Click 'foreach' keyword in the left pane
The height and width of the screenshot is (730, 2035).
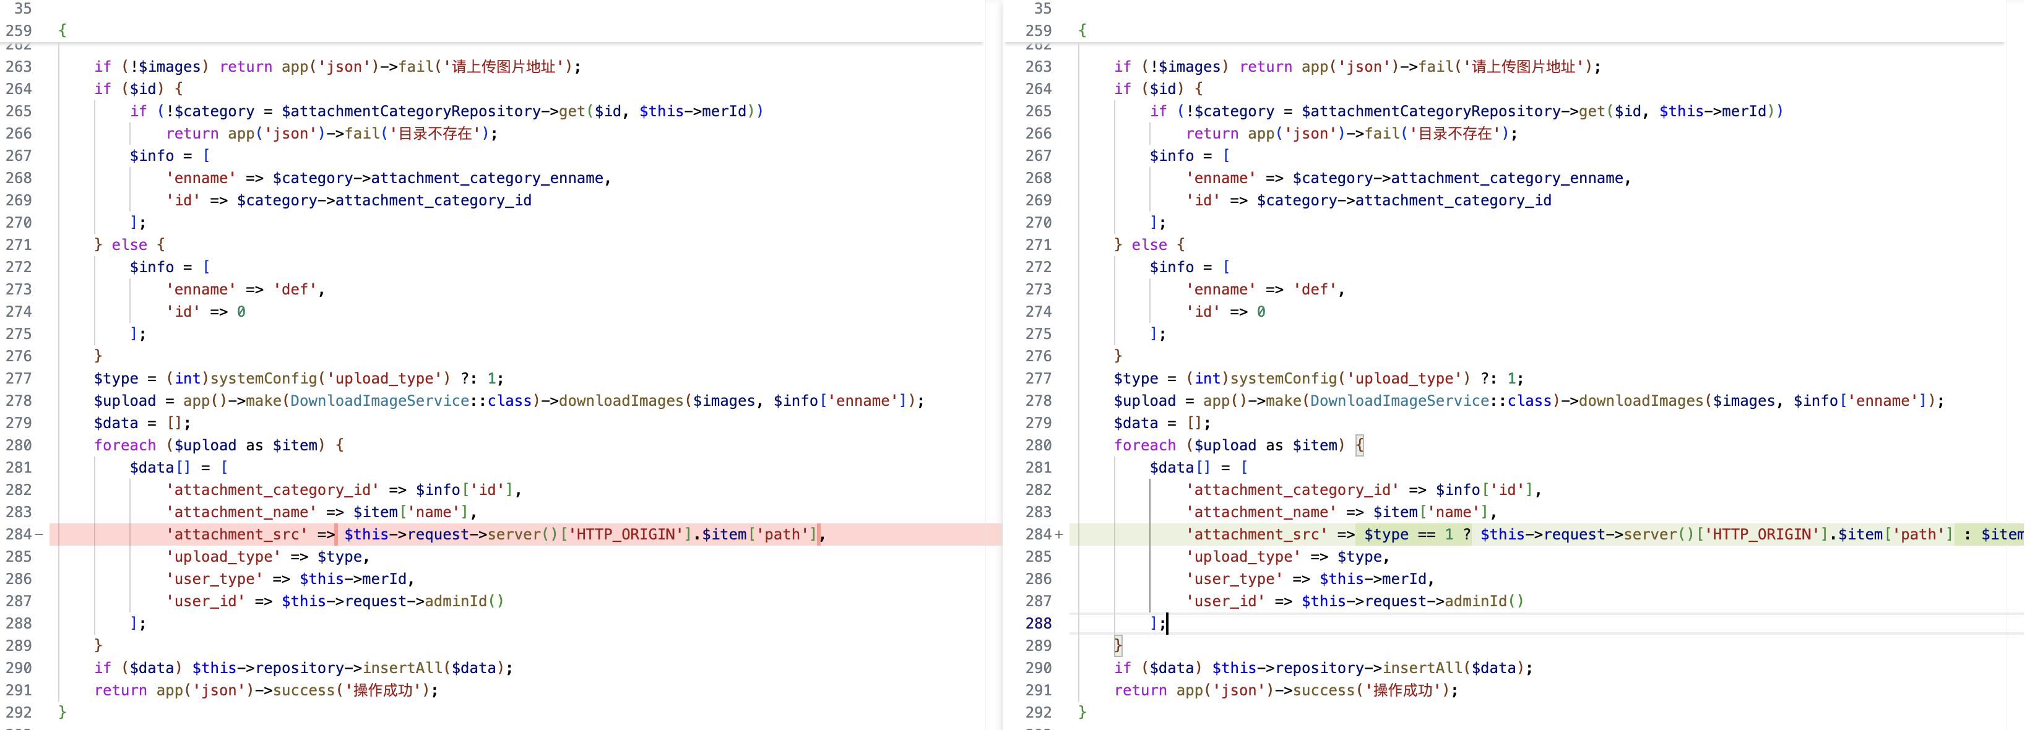click(x=125, y=445)
